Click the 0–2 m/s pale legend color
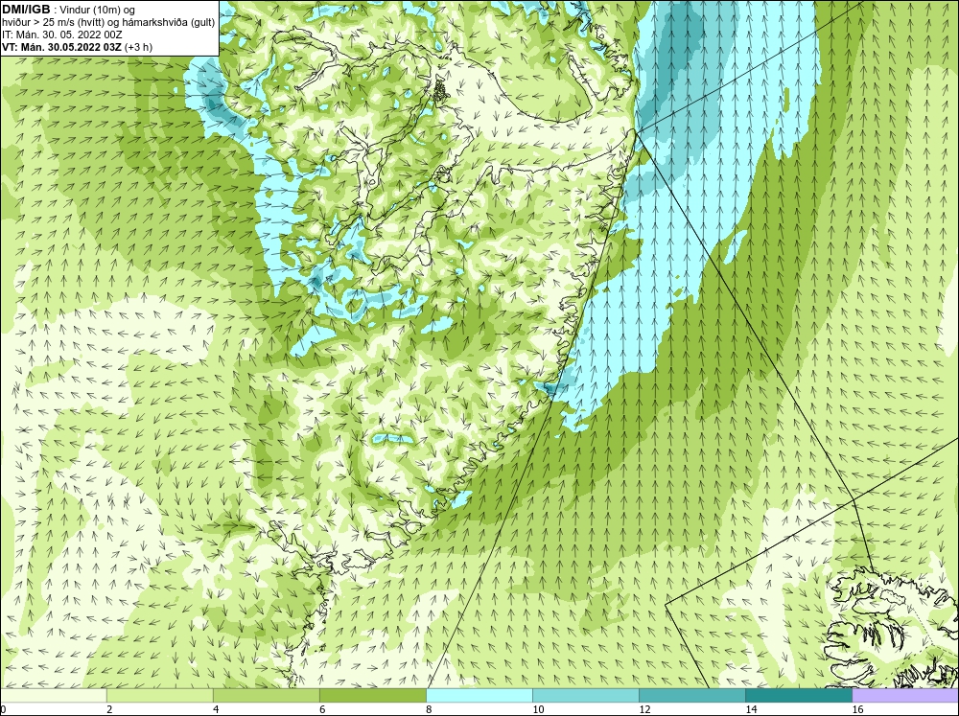The height and width of the screenshot is (716, 959). [x=54, y=695]
